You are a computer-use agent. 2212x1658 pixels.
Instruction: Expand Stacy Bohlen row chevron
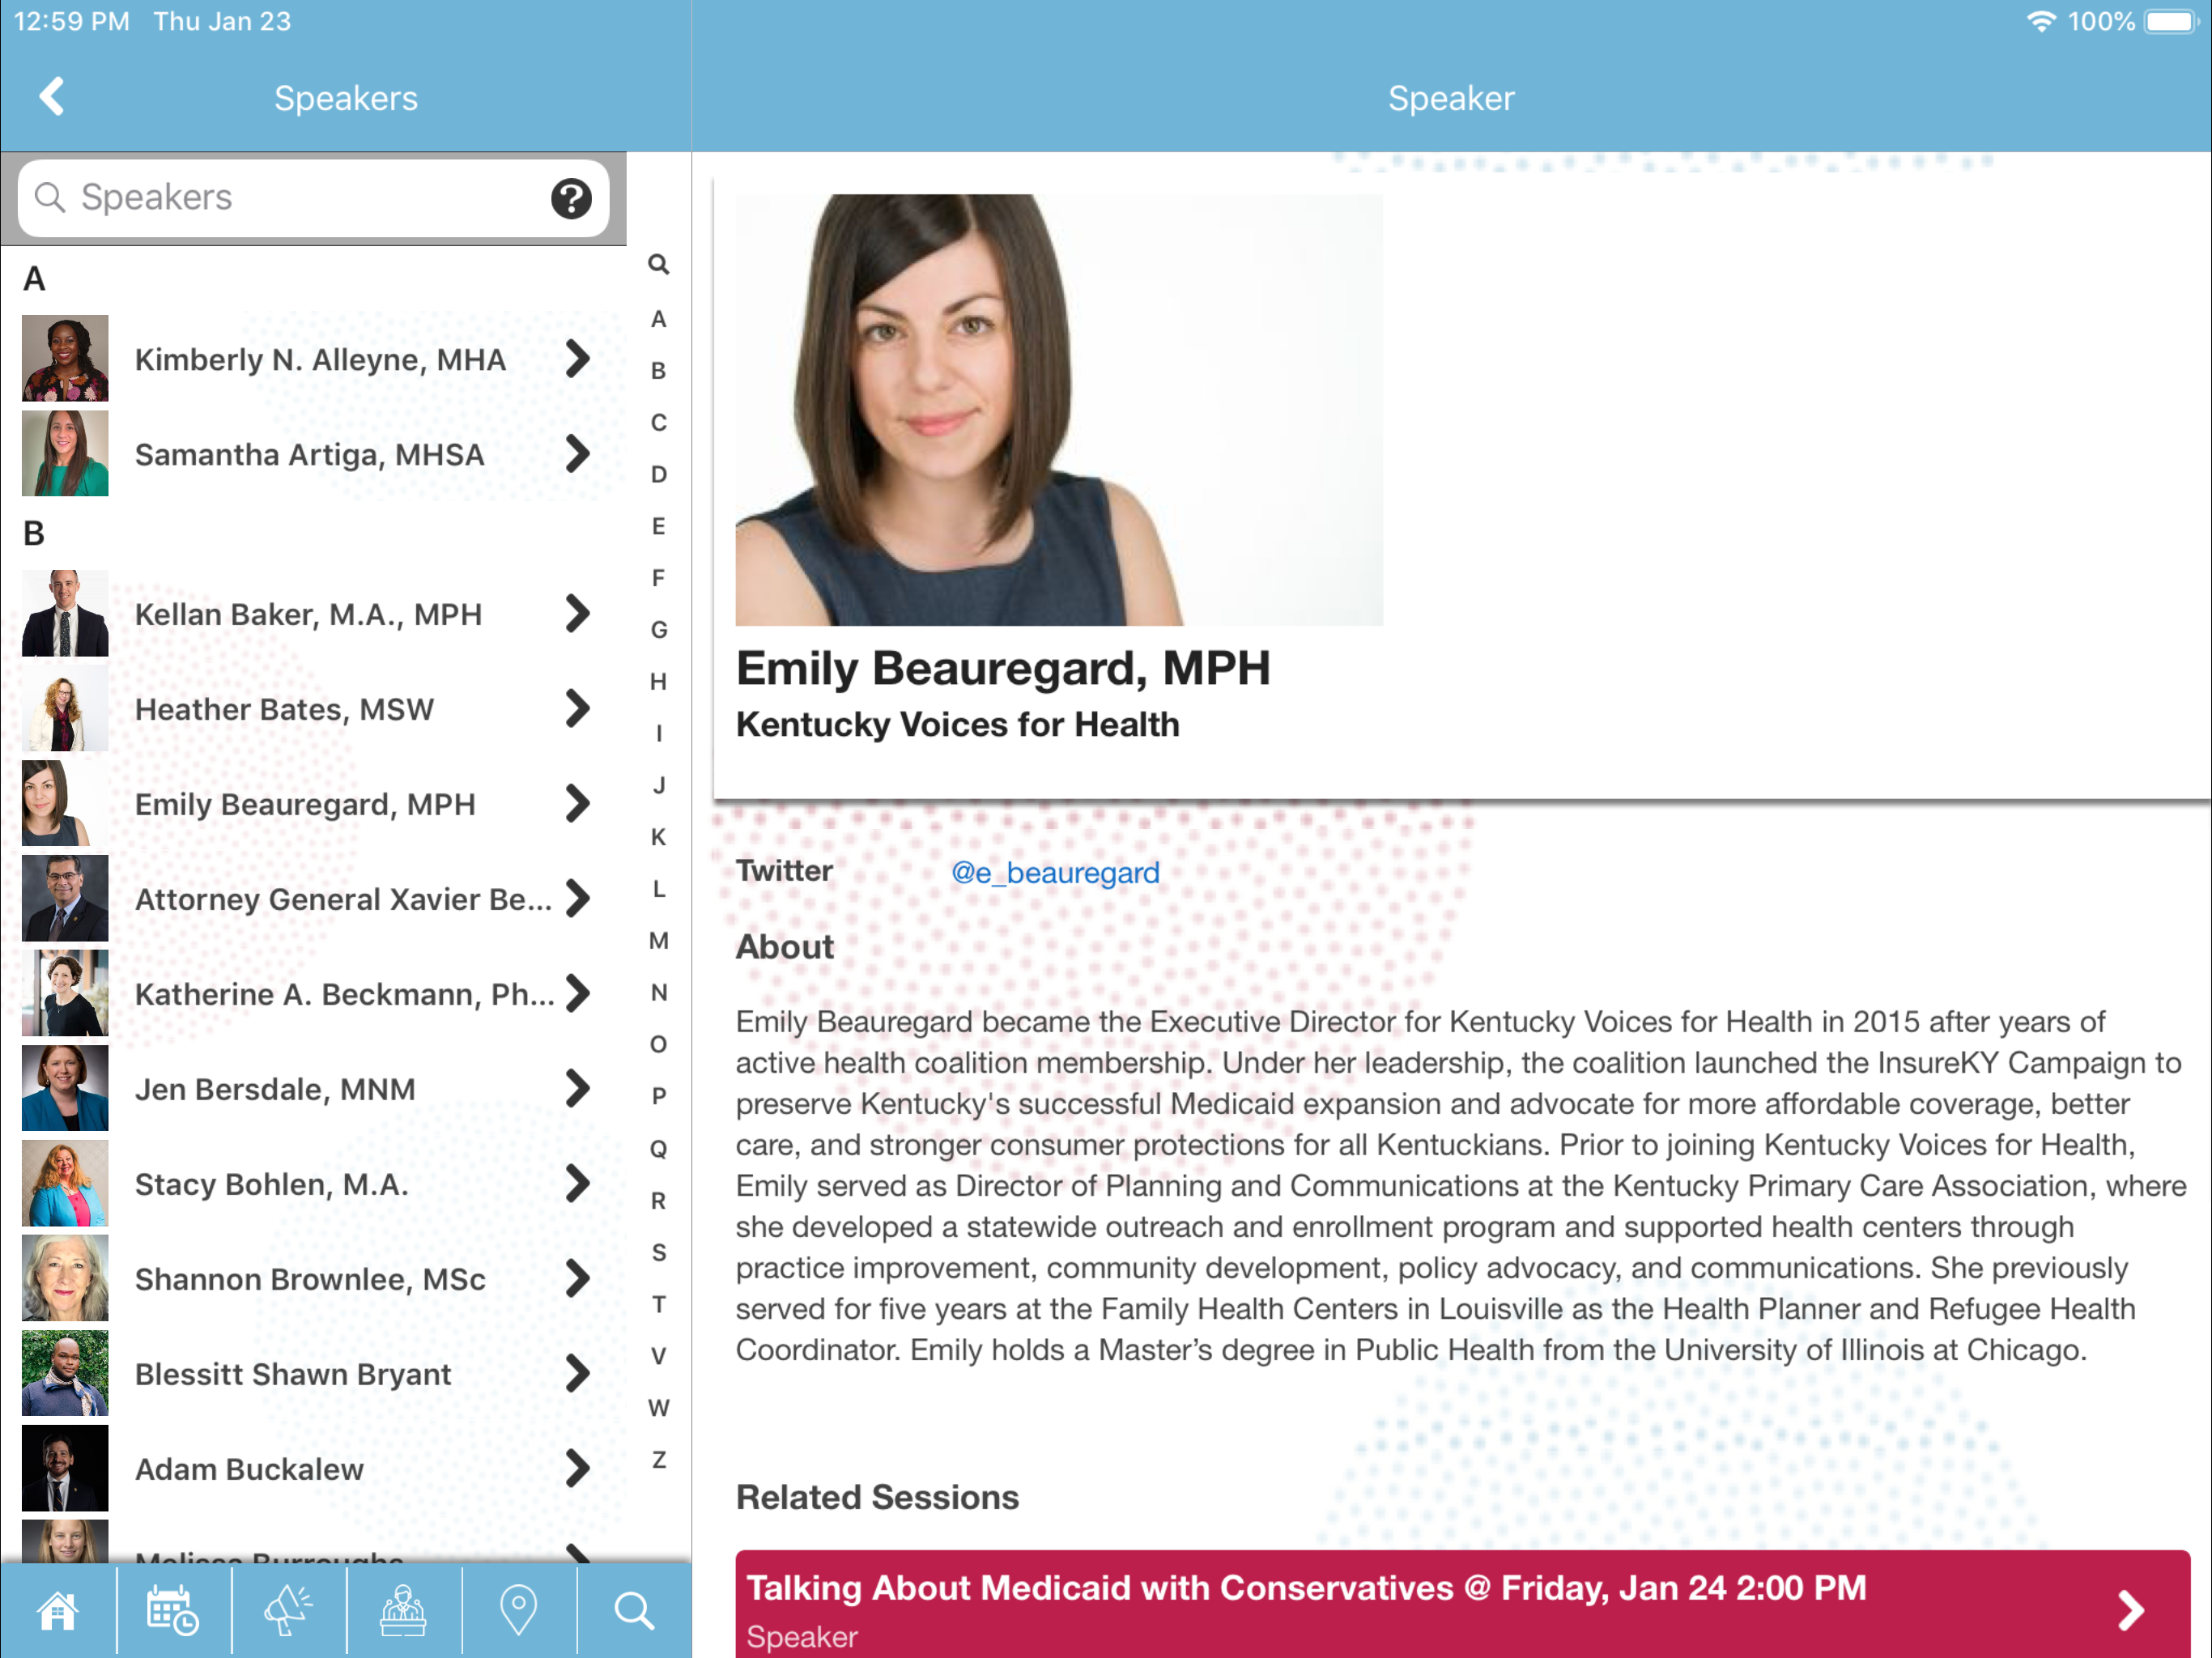coord(577,1183)
